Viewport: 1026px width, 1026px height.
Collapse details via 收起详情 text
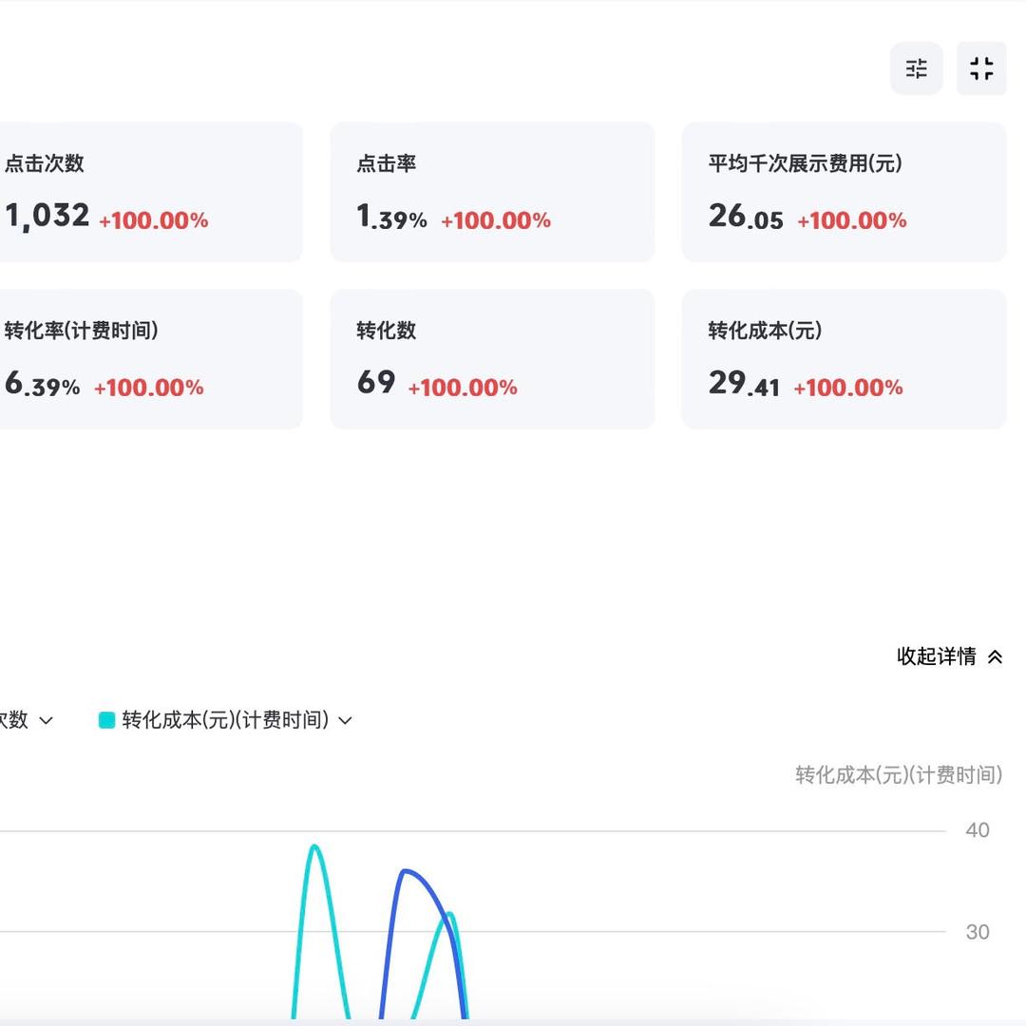pos(936,656)
